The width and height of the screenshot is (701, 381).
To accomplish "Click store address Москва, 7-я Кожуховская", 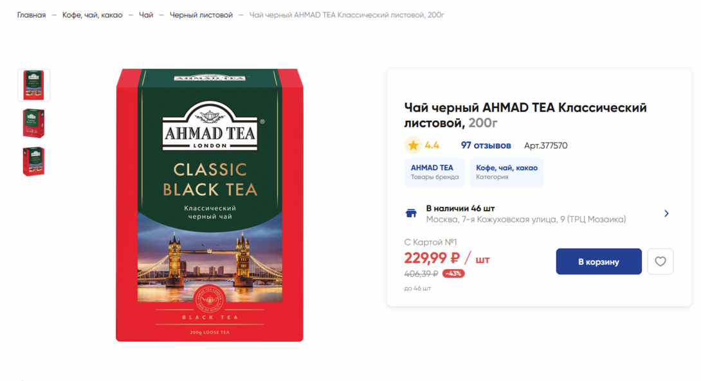I will (526, 219).
